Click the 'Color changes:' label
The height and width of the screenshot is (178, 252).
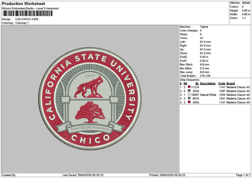coord(189,31)
